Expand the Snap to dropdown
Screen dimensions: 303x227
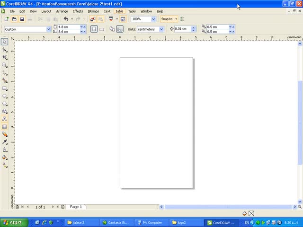pos(176,19)
